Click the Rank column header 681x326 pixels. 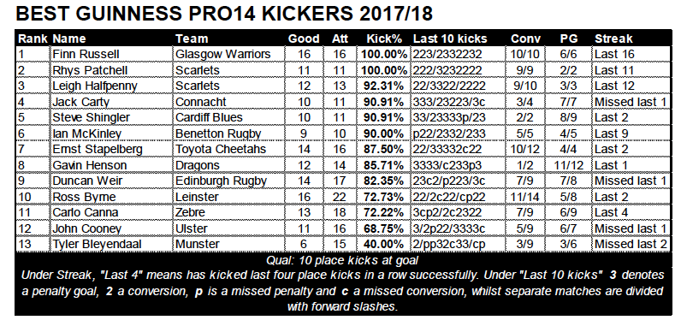[x=33, y=39]
